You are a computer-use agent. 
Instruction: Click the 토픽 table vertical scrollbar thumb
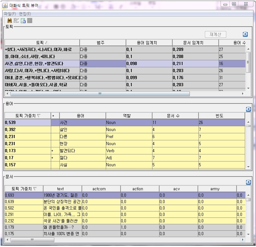pos(248,62)
